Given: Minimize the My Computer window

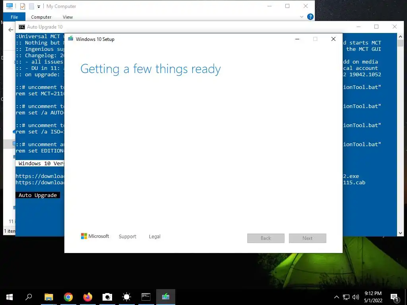Looking at the screenshot, I should click(x=269, y=6).
